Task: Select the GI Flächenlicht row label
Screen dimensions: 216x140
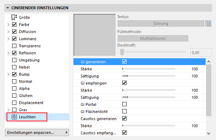Action: coord(94,112)
